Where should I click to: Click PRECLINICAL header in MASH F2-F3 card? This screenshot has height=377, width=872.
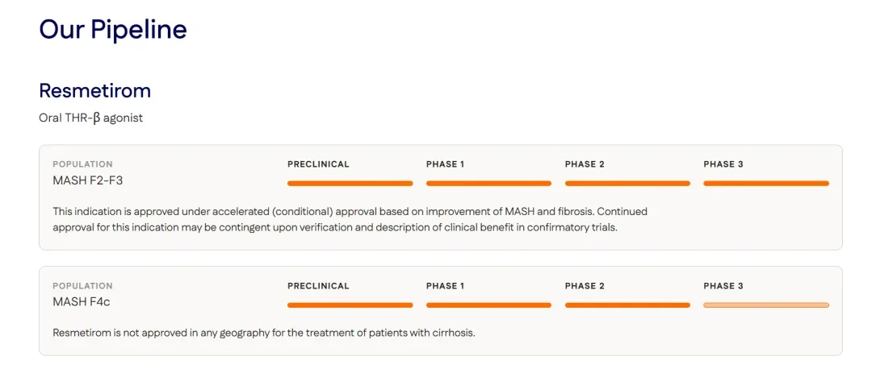click(318, 164)
